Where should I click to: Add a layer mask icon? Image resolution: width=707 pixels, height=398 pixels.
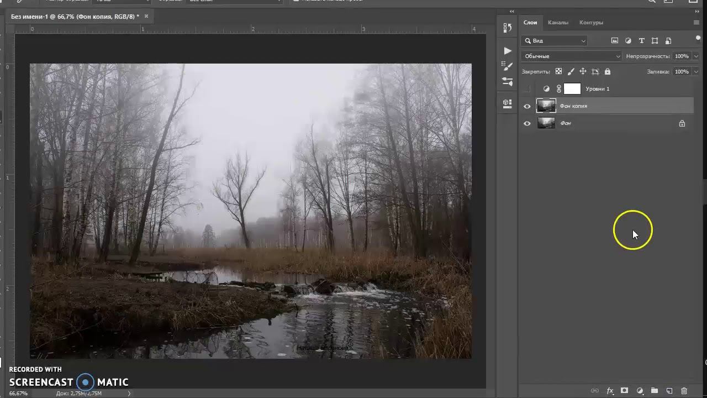click(624, 391)
